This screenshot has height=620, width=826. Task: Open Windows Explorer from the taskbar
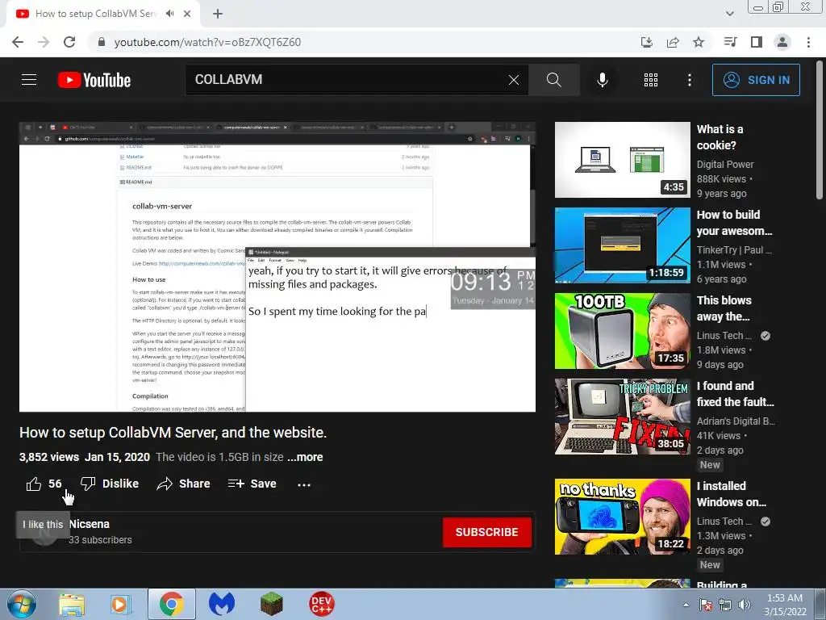click(x=72, y=604)
